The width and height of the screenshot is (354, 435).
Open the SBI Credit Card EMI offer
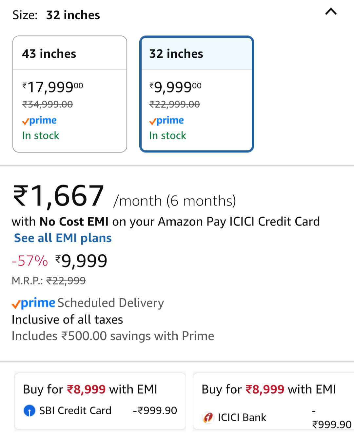click(x=100, y=401)
